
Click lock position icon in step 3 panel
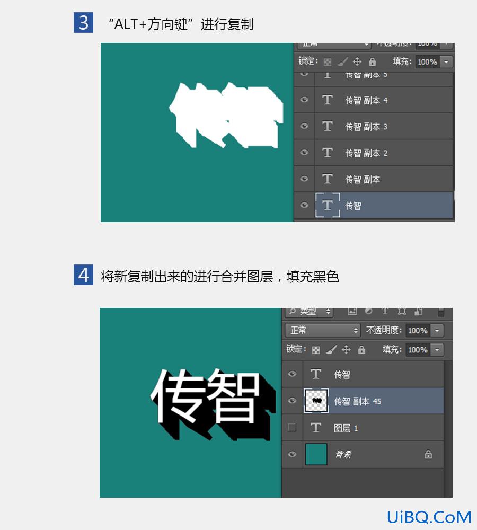(x=357, y=61)
